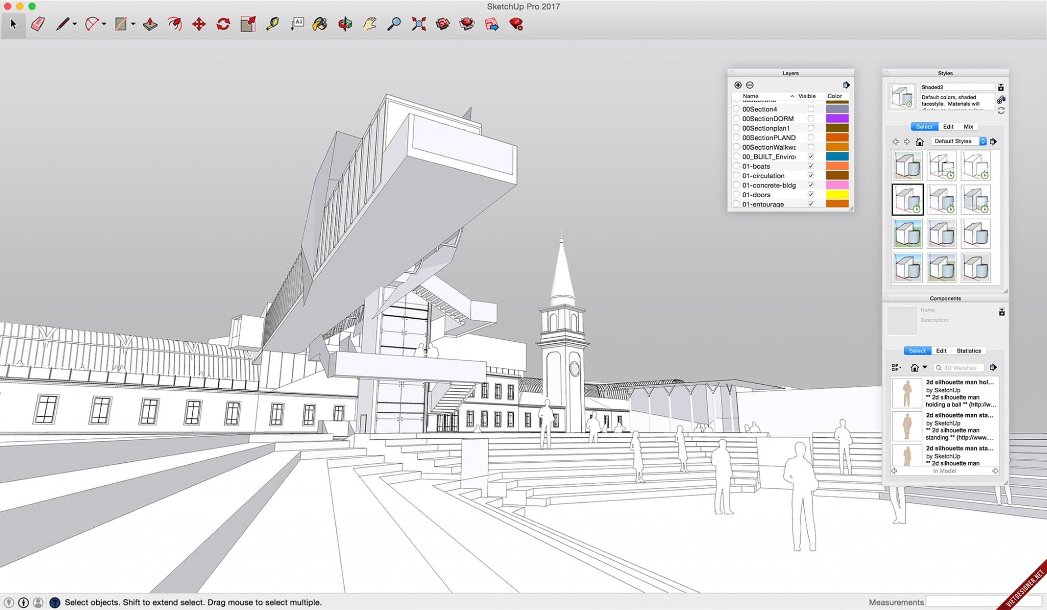
Task: Open the Components Statistics tab
Action: 969,351
